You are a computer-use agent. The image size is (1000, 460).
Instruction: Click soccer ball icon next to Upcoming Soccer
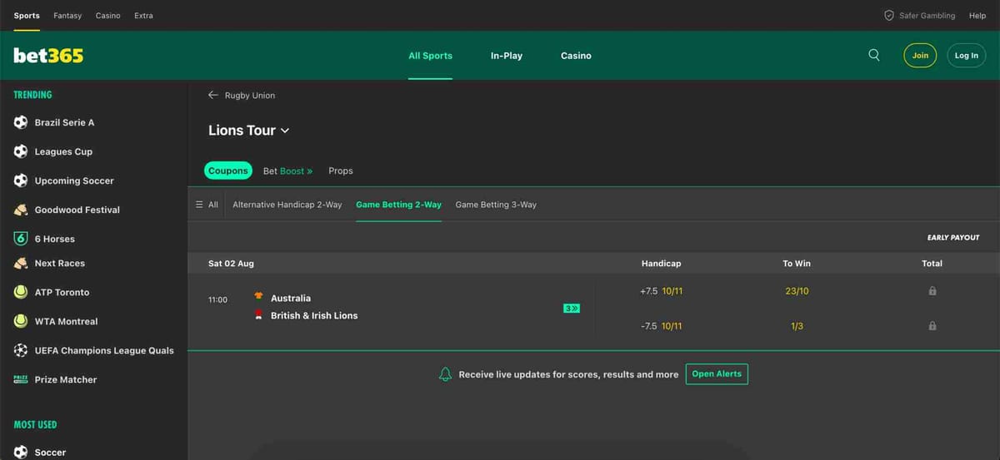coord(21,181)
